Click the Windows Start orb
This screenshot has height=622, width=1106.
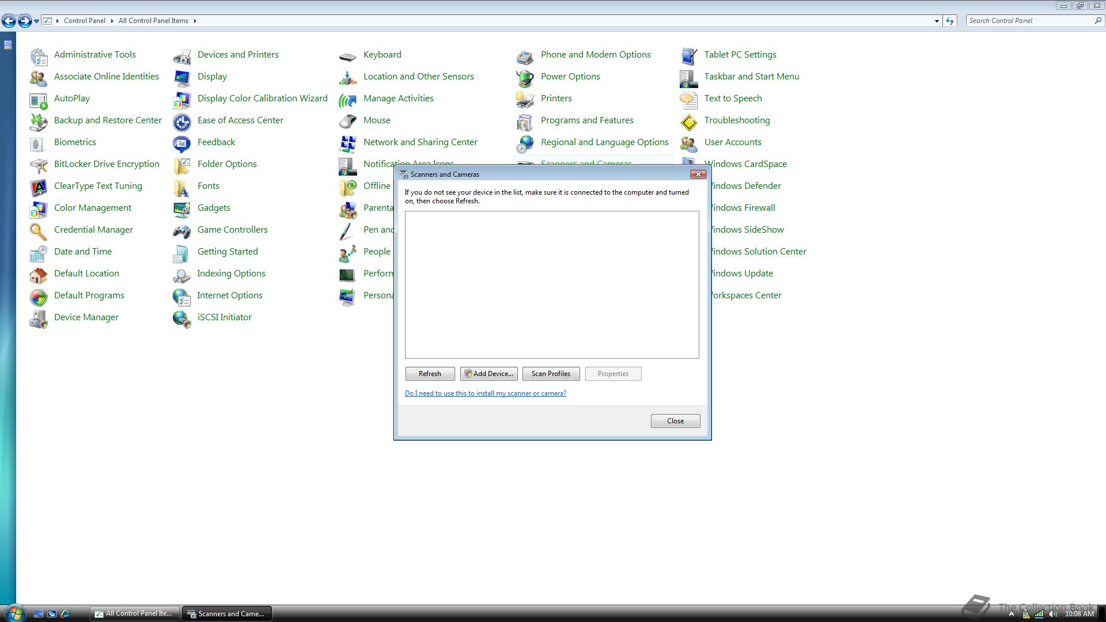(x=15, y=613)
